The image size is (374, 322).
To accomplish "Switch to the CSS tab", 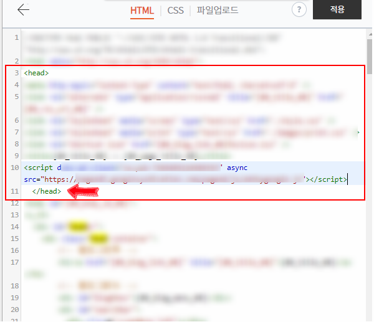I will (x=176, y=11).
